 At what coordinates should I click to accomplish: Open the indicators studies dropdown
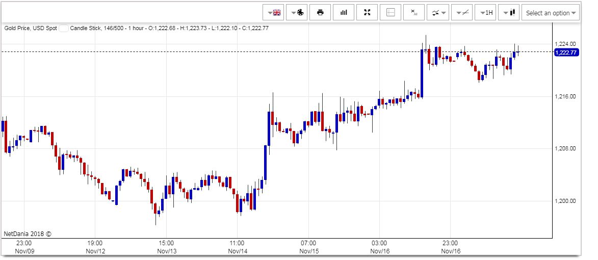[x=437, y=13]
